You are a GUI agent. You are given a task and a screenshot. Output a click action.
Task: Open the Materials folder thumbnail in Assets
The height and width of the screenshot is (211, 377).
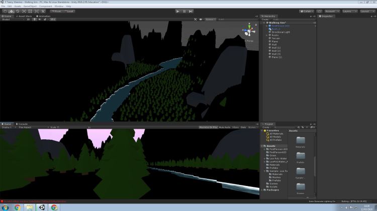pos(301,141)
